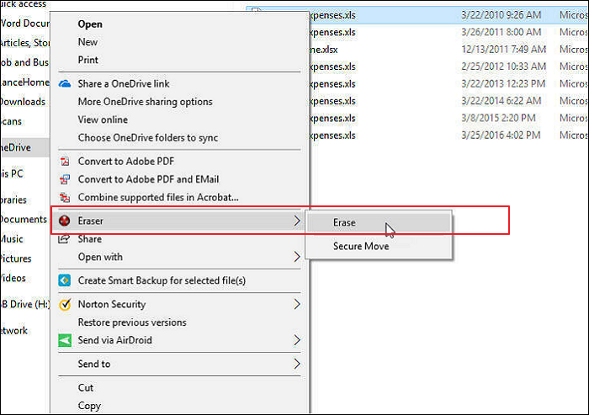The height and width of the screenshot is (415, 589).
Task: Click the Combine files in Acrobat icon
Action: pos(64,198)
